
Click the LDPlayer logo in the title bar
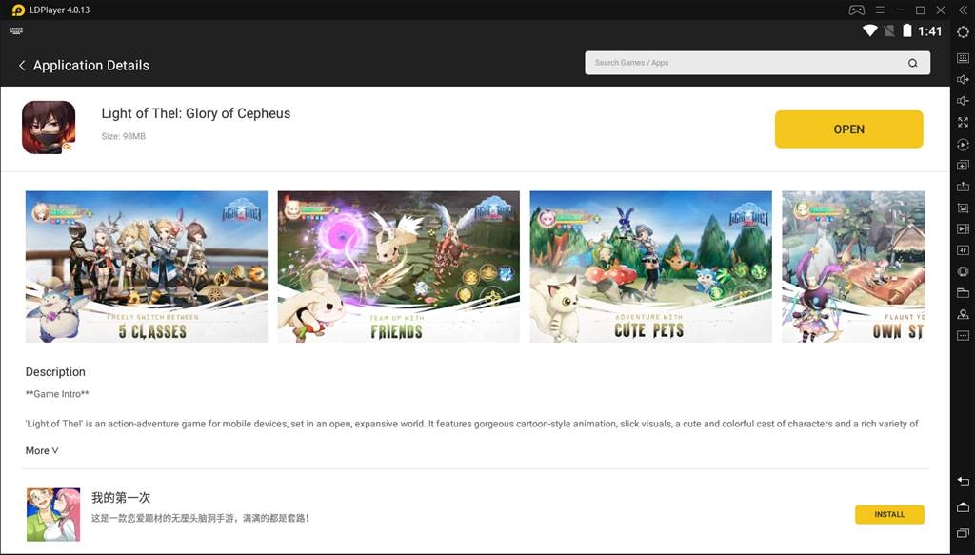(18, 10)
